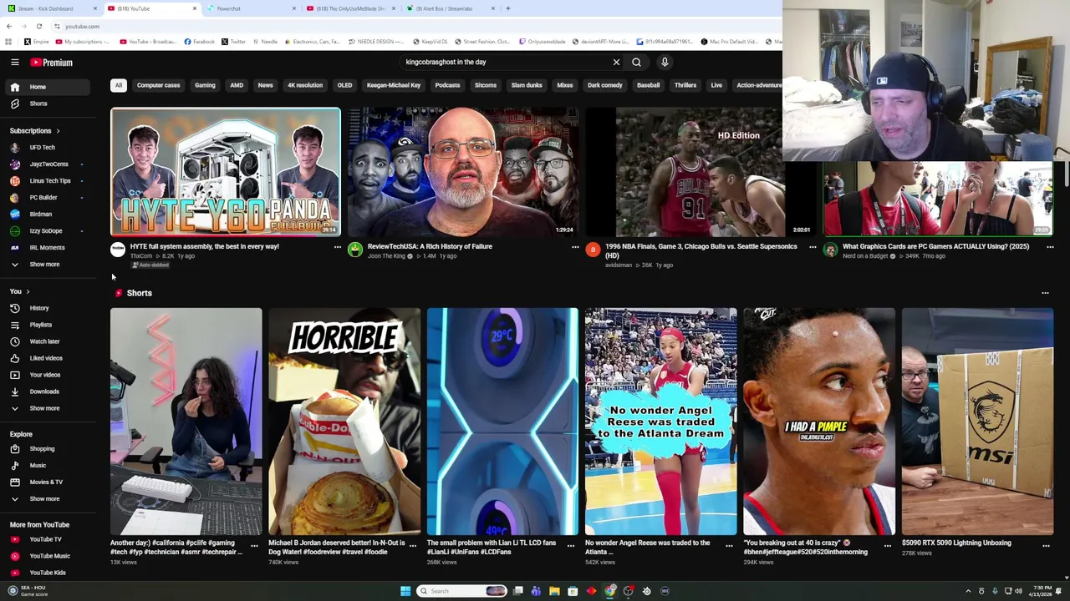
Task: Open the IRL Moments subscription
Action: click(x=46, y=248)
